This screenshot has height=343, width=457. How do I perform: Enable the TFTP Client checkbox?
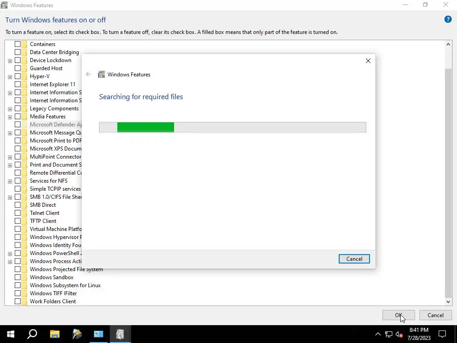(17, 221)
